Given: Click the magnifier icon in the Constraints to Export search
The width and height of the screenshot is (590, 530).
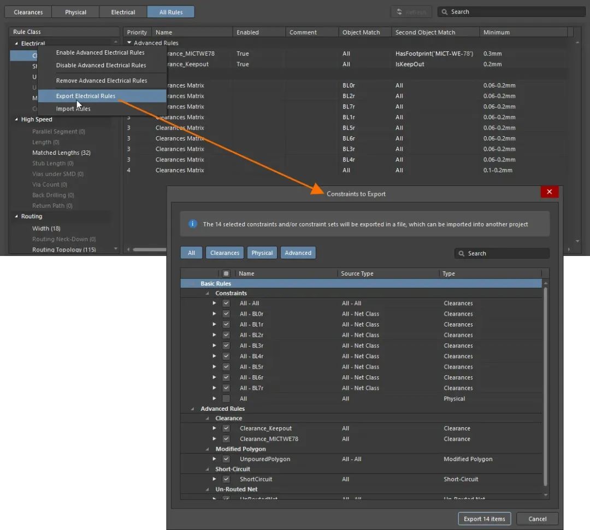Looking at the screenshot, I should pyautogui.click(x=461, y=253).
